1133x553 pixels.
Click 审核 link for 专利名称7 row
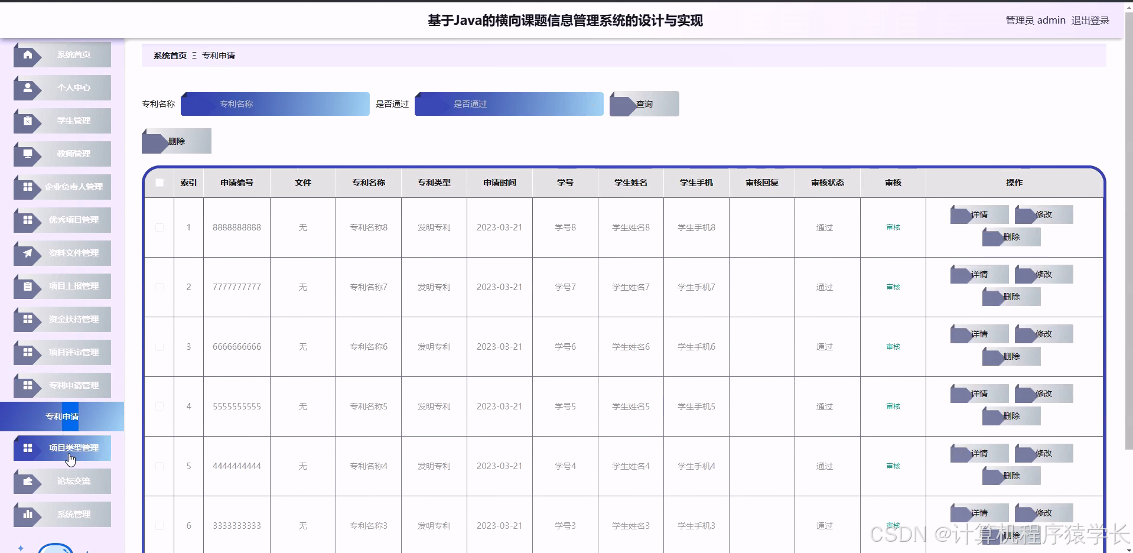tap(893, 287)
